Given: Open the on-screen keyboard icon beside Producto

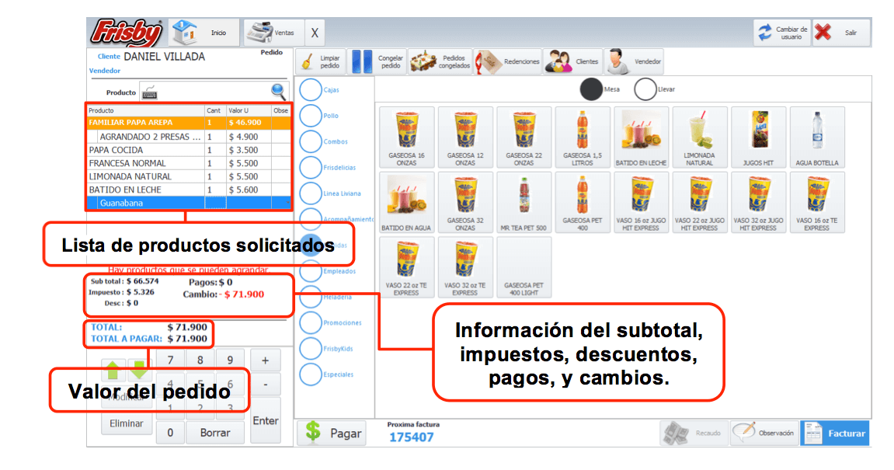Looking at the screenshot, I should (149, 92).
